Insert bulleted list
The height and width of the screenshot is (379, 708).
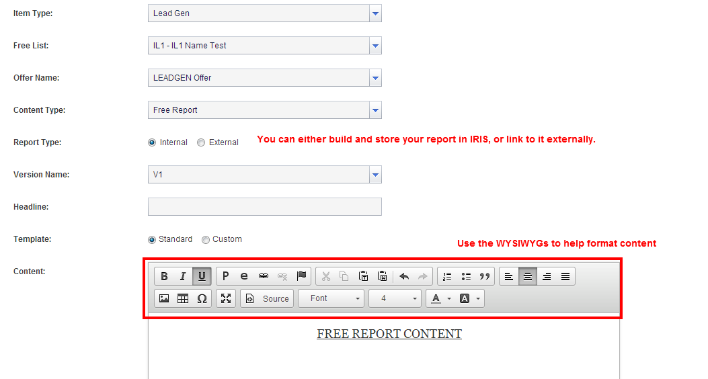tap(466, 276)
